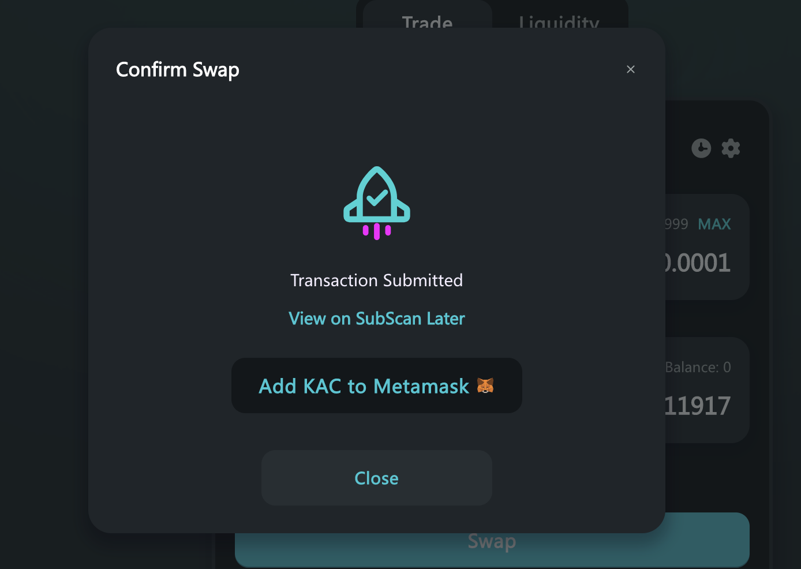Open transaction history clock icon
This screenshot has width=801, height=569.
701,148
